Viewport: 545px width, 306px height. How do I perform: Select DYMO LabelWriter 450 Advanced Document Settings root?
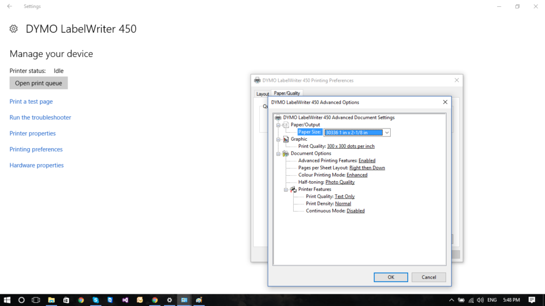point(339,117)
